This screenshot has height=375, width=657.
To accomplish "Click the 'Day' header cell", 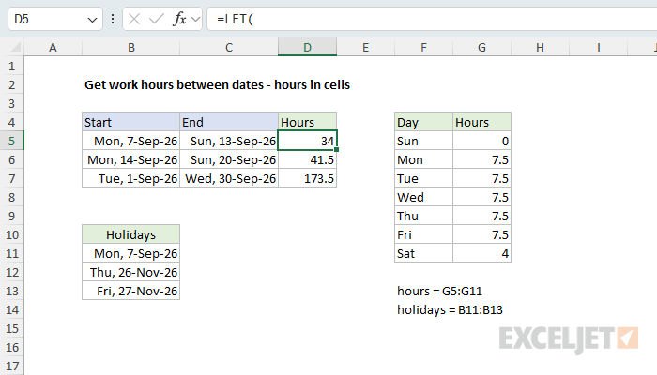I will click(x=423, y=122).
